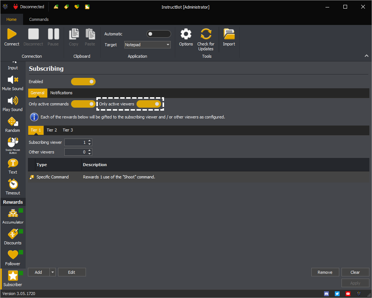Click the InstructBot logo in status bar
Viewport: 372px width, 298px height.
[359, 294]
